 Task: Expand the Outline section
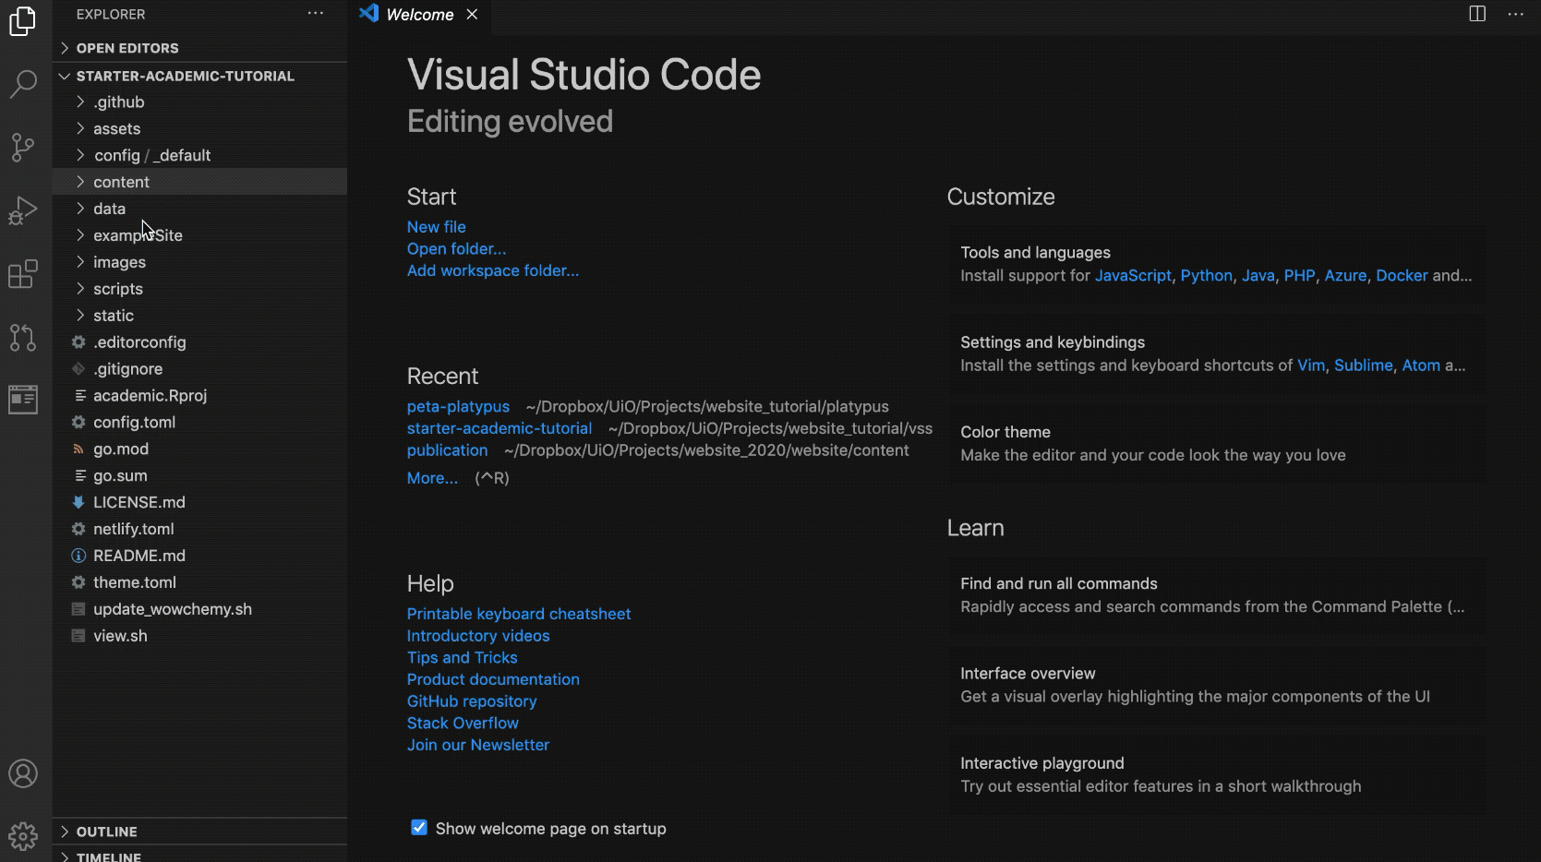pos(106,832)
